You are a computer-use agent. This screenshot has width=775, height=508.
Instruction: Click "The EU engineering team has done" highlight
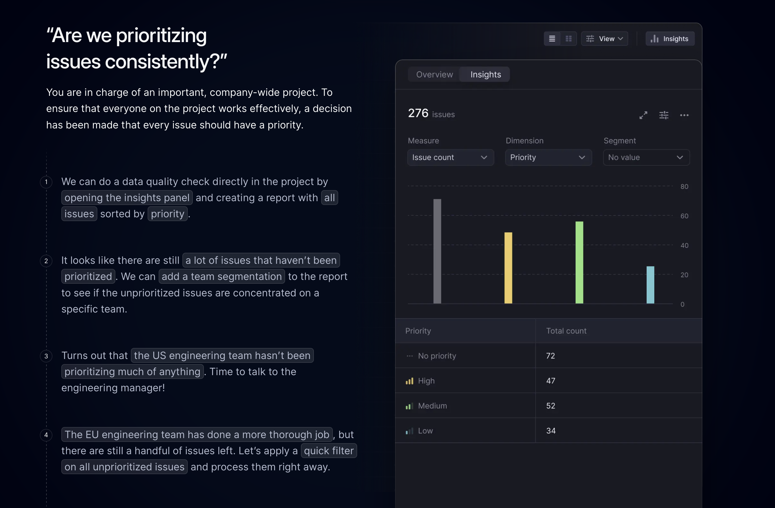(197, 435)
